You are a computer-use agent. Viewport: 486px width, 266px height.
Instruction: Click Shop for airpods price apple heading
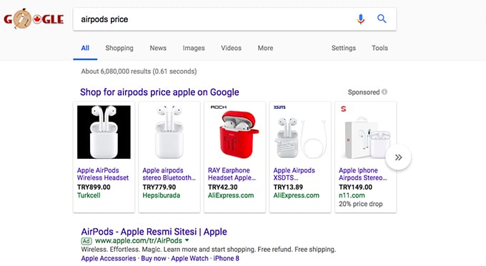click(x=159, y=92)
